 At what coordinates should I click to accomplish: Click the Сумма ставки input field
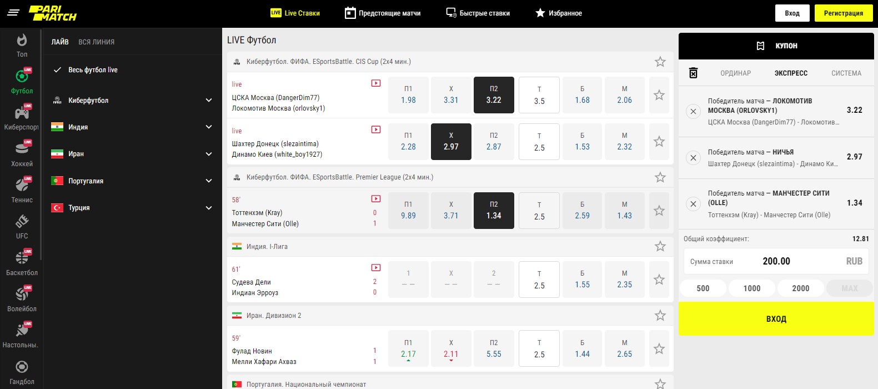pyautogui.click(x=776, y=261)
